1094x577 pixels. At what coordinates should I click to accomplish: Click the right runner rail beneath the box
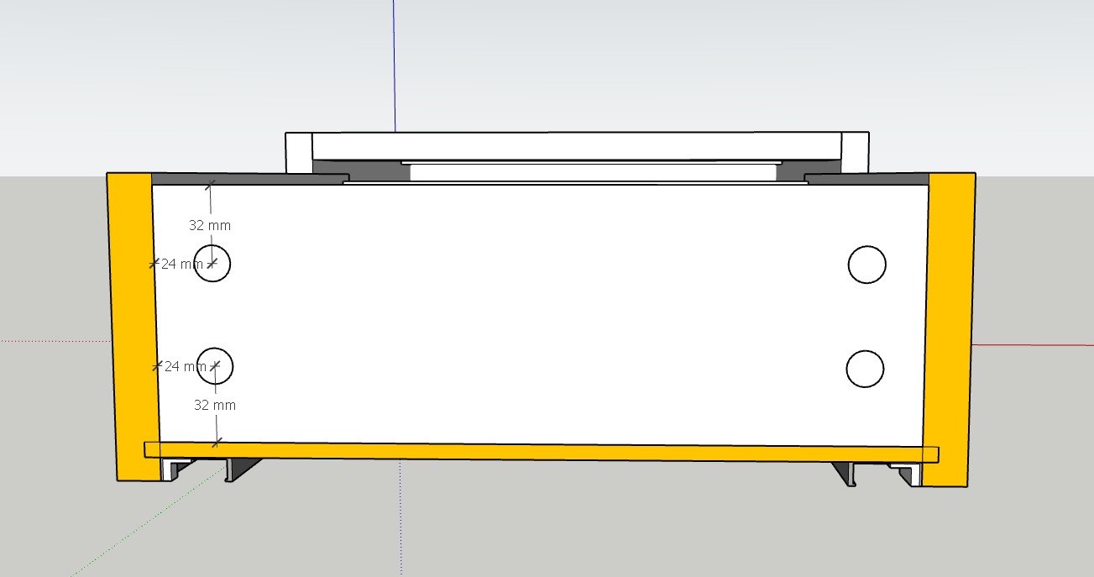846,473
